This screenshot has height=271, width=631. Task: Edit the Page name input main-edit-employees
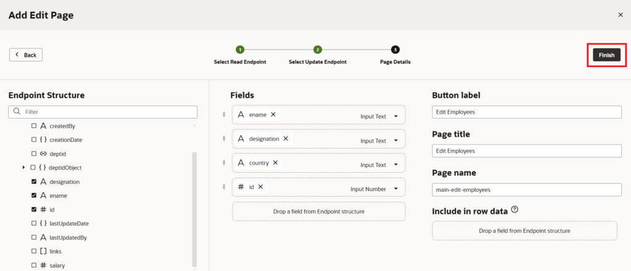pos(527,190)
